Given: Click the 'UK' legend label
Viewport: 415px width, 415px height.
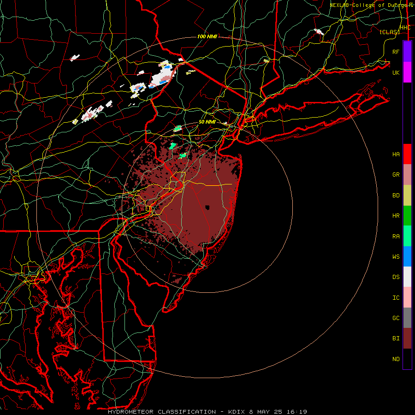Looking at the screenshot, I should (396, 72).
